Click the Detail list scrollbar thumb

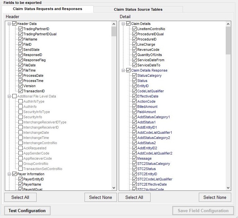(228, 40)
